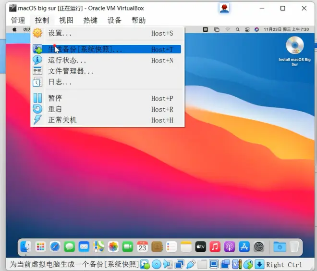Open the 热键 menu
Viewport: 317px width, 271px height.
click(x=90, y=20)
